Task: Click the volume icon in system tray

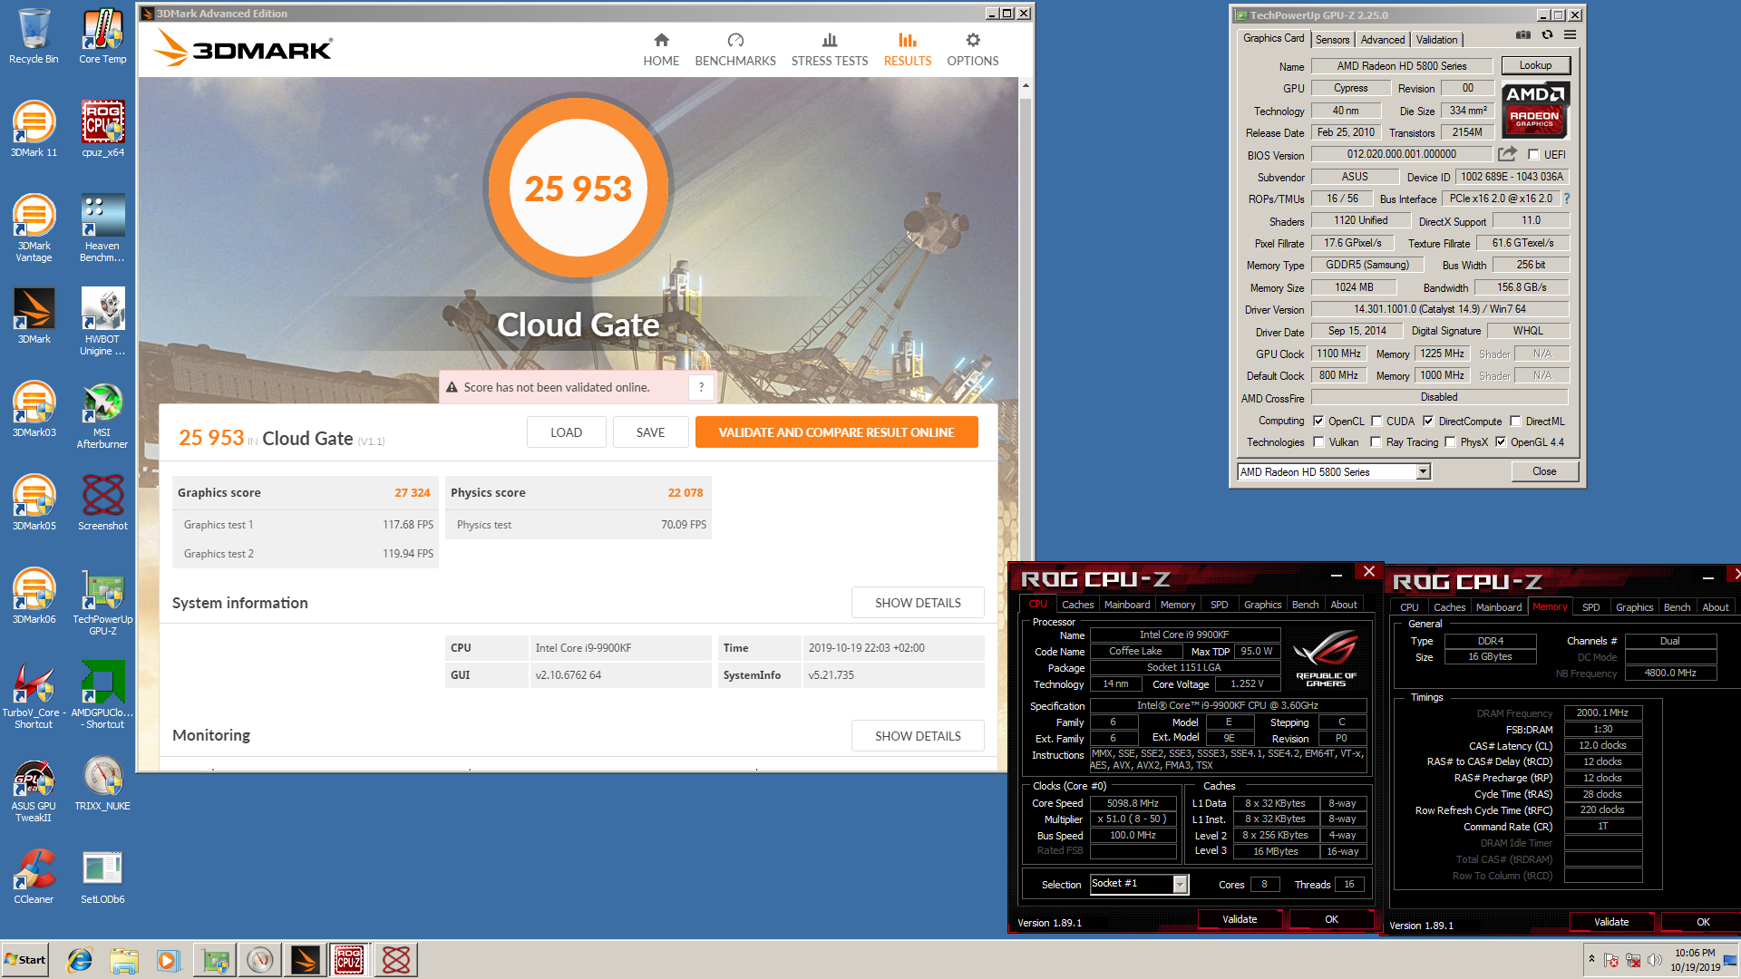Action: tap(1655, 960)
